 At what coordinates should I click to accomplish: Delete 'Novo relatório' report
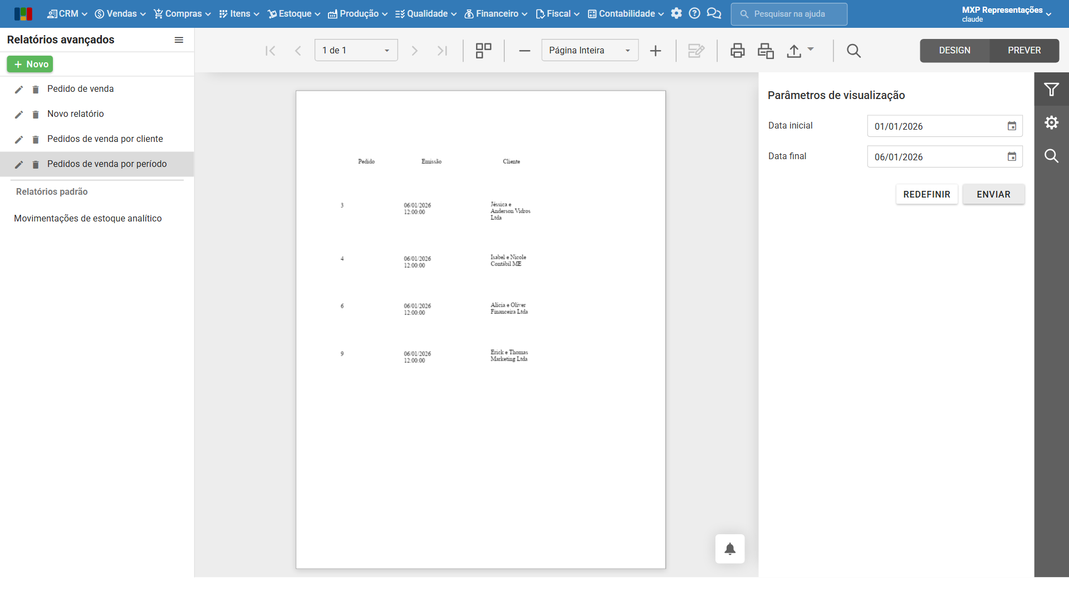[x=36, y=115]
